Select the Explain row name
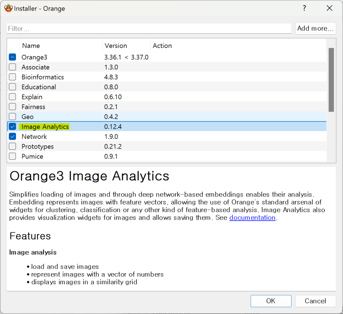 [x=32, y=97]
